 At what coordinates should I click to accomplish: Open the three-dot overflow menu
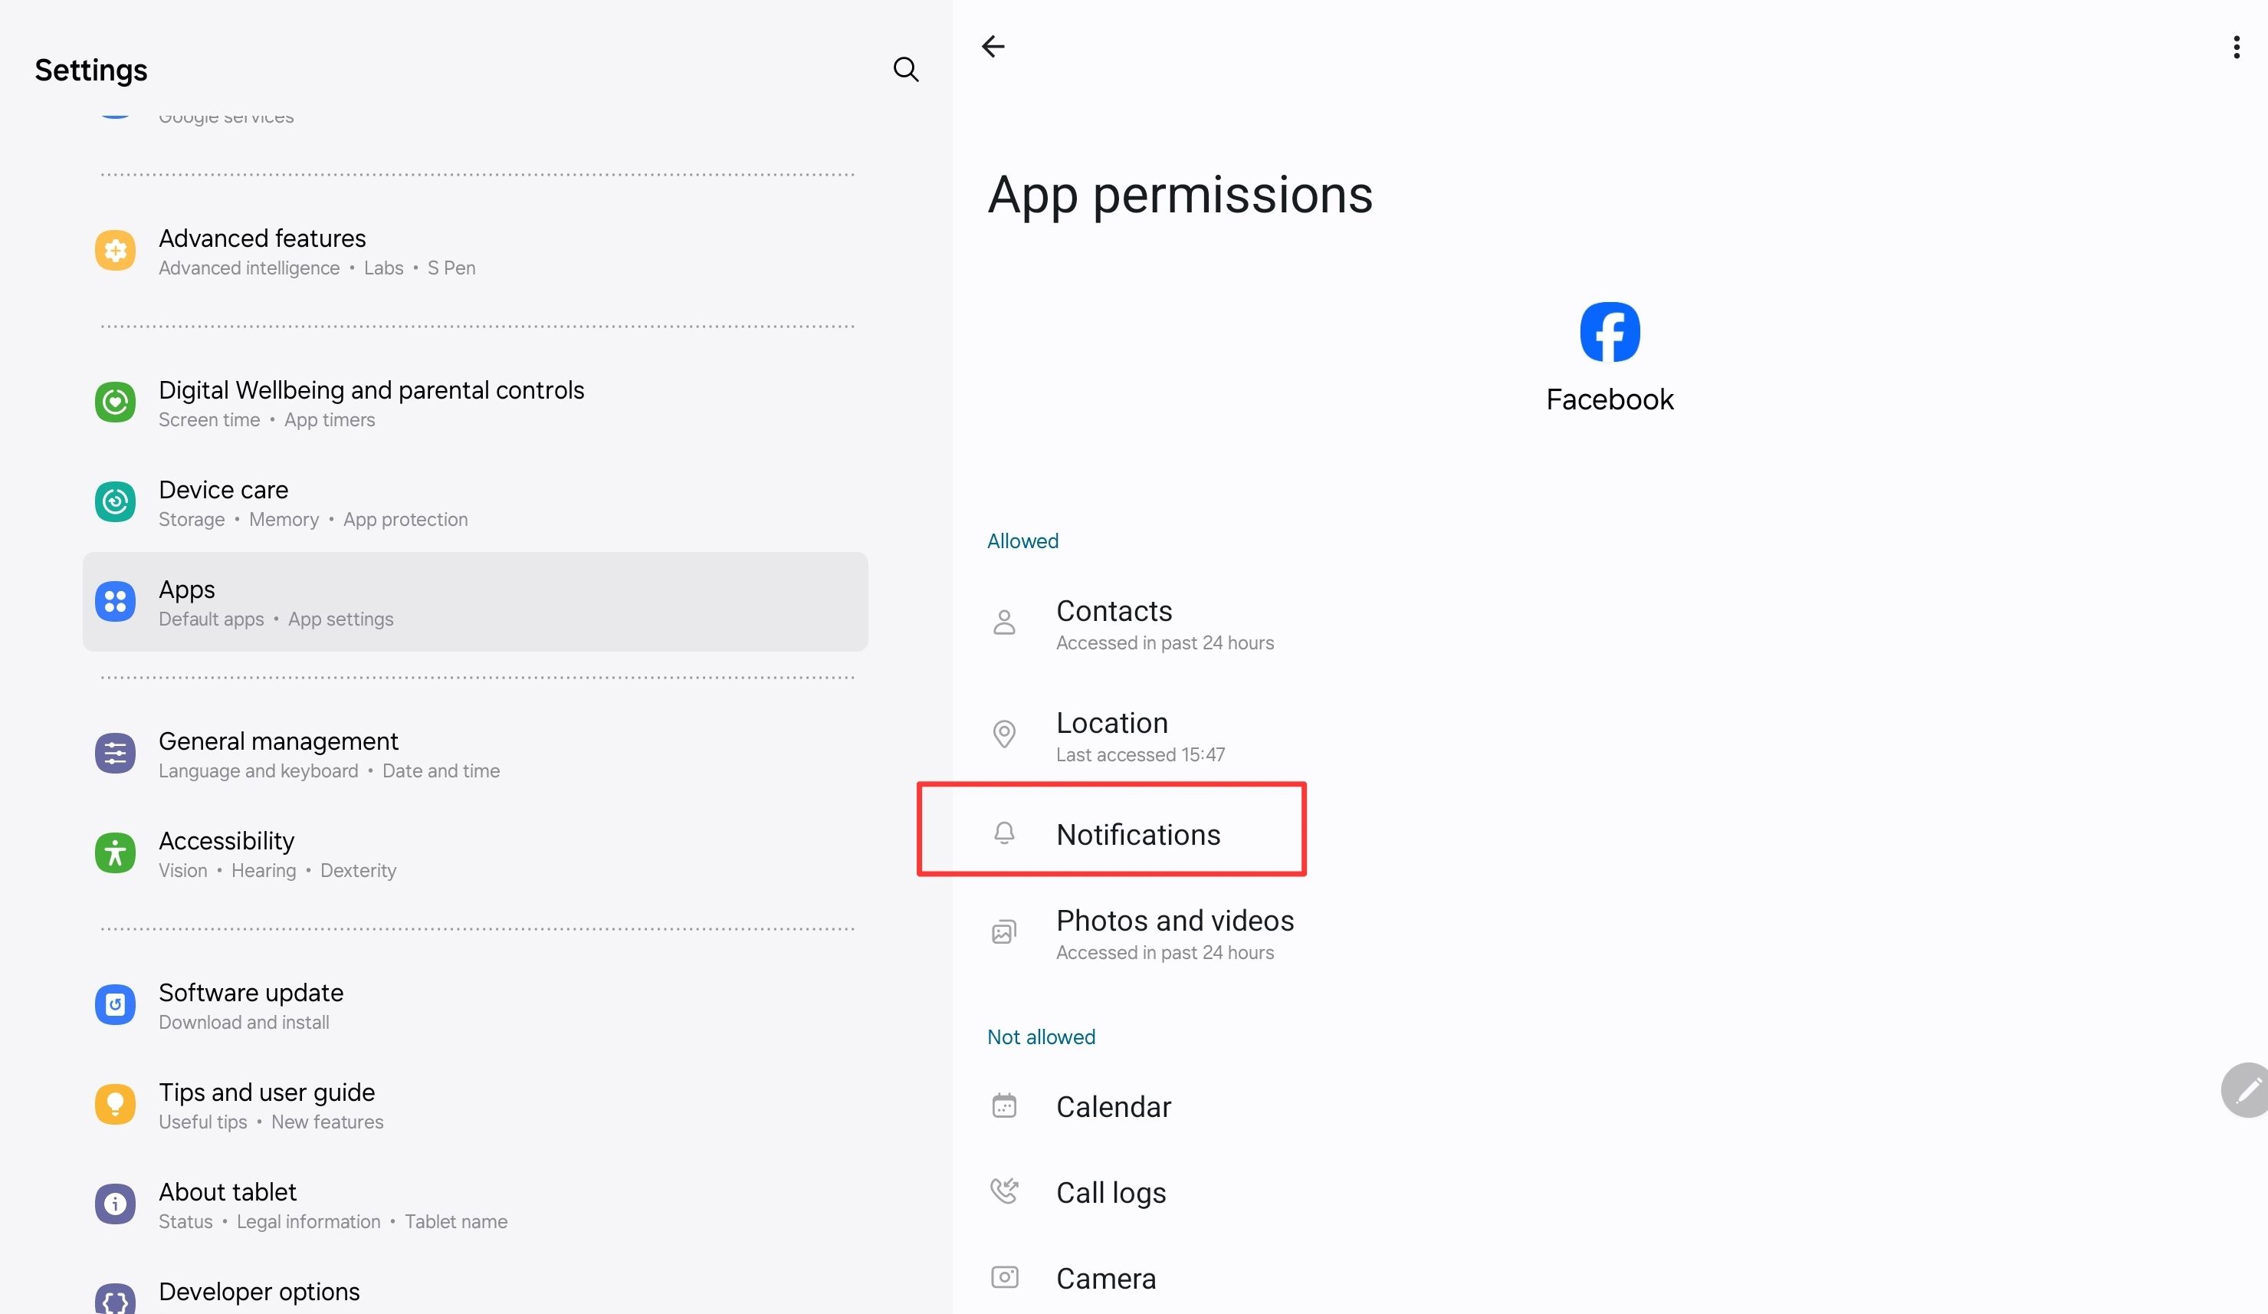(x=2237, y=46)
